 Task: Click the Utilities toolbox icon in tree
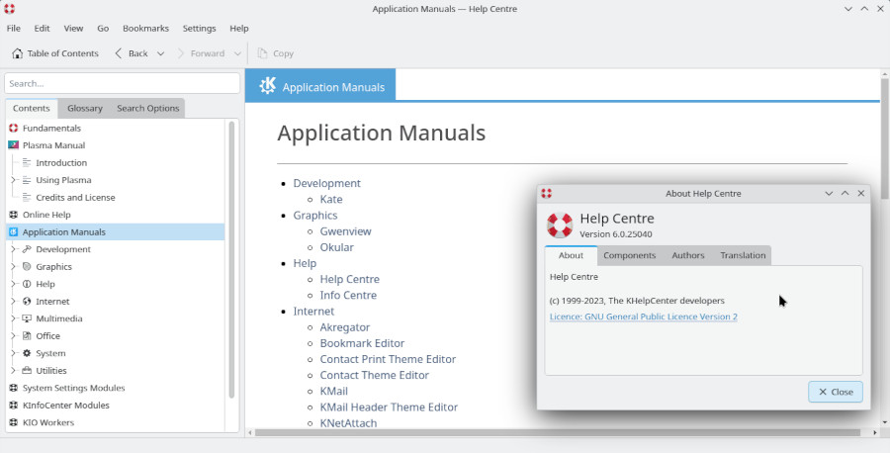click(27, 371)
